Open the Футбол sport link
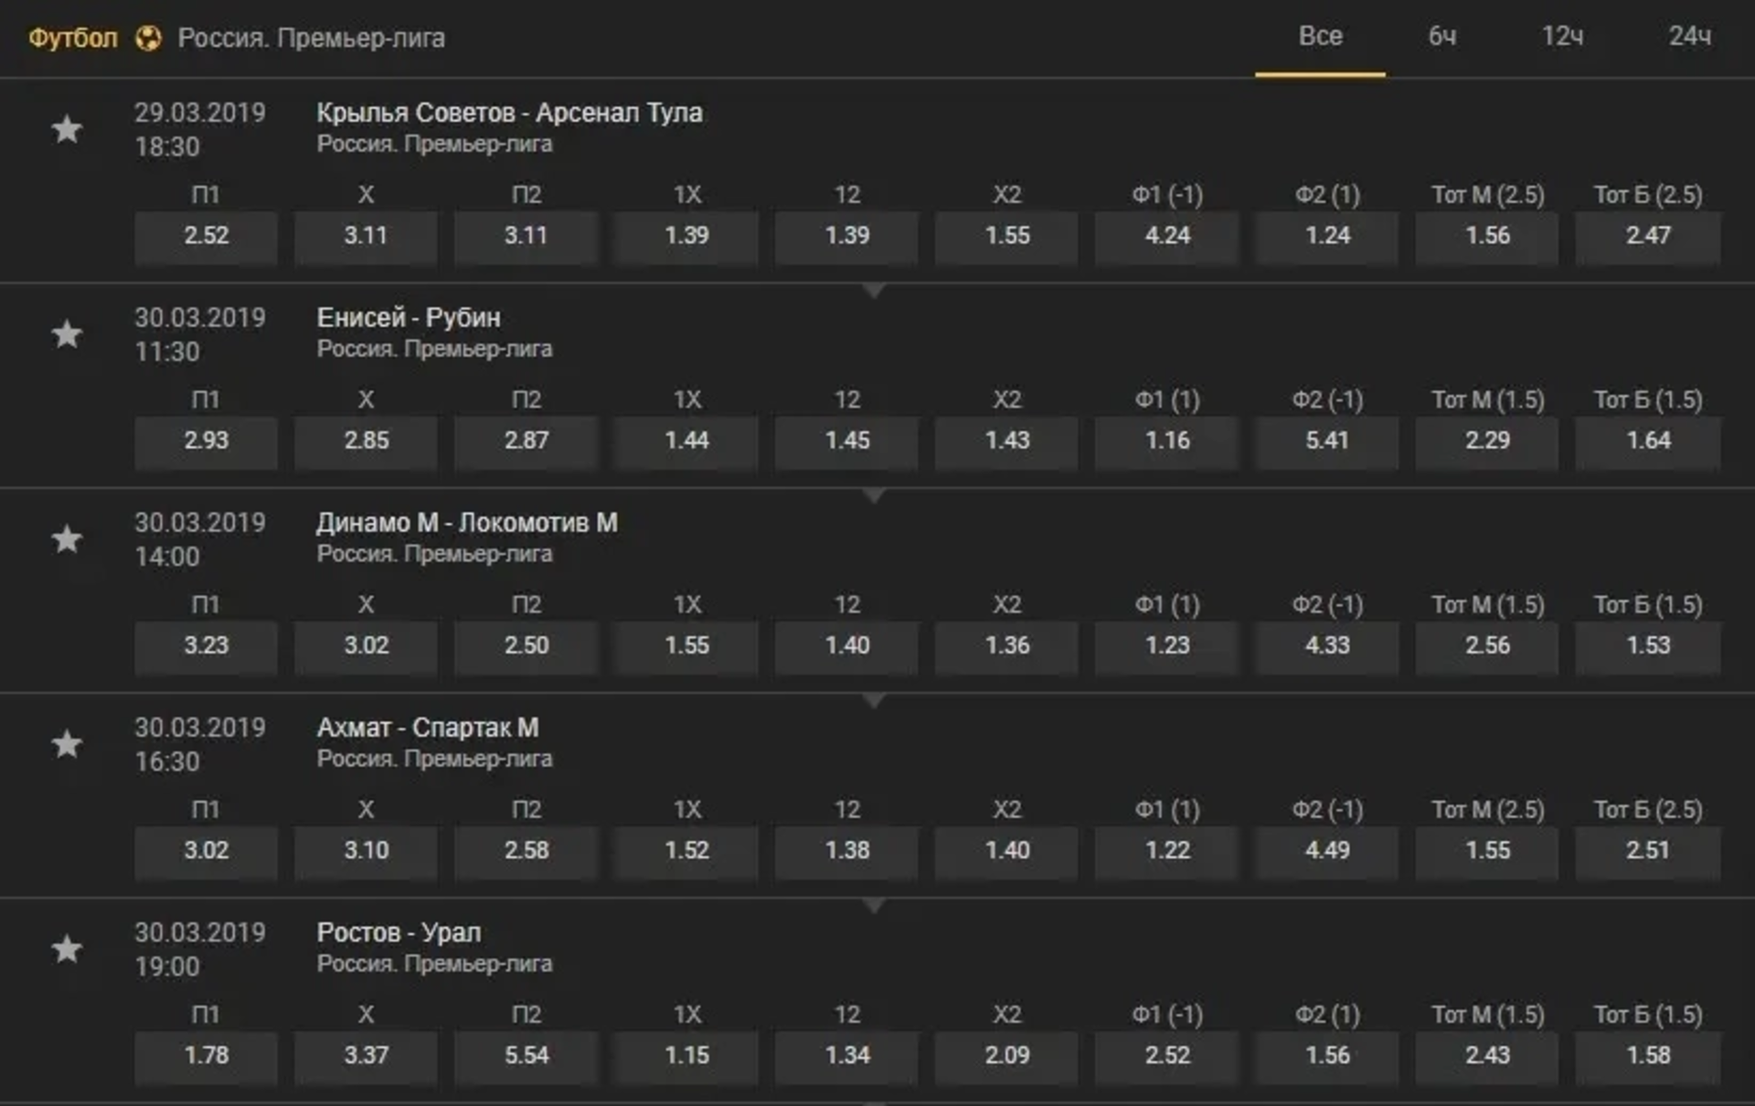The height and width of the screenshot is (1106, 1755). pos(73,38)
